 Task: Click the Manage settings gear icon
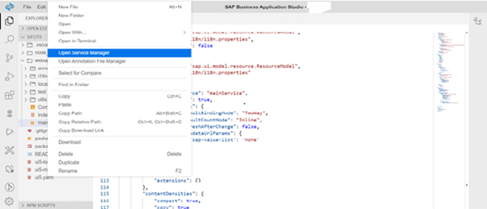point(9,202)
